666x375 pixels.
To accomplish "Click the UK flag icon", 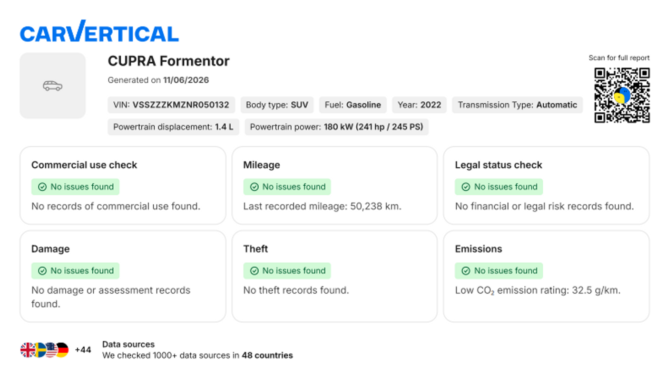I will point(28,350).
